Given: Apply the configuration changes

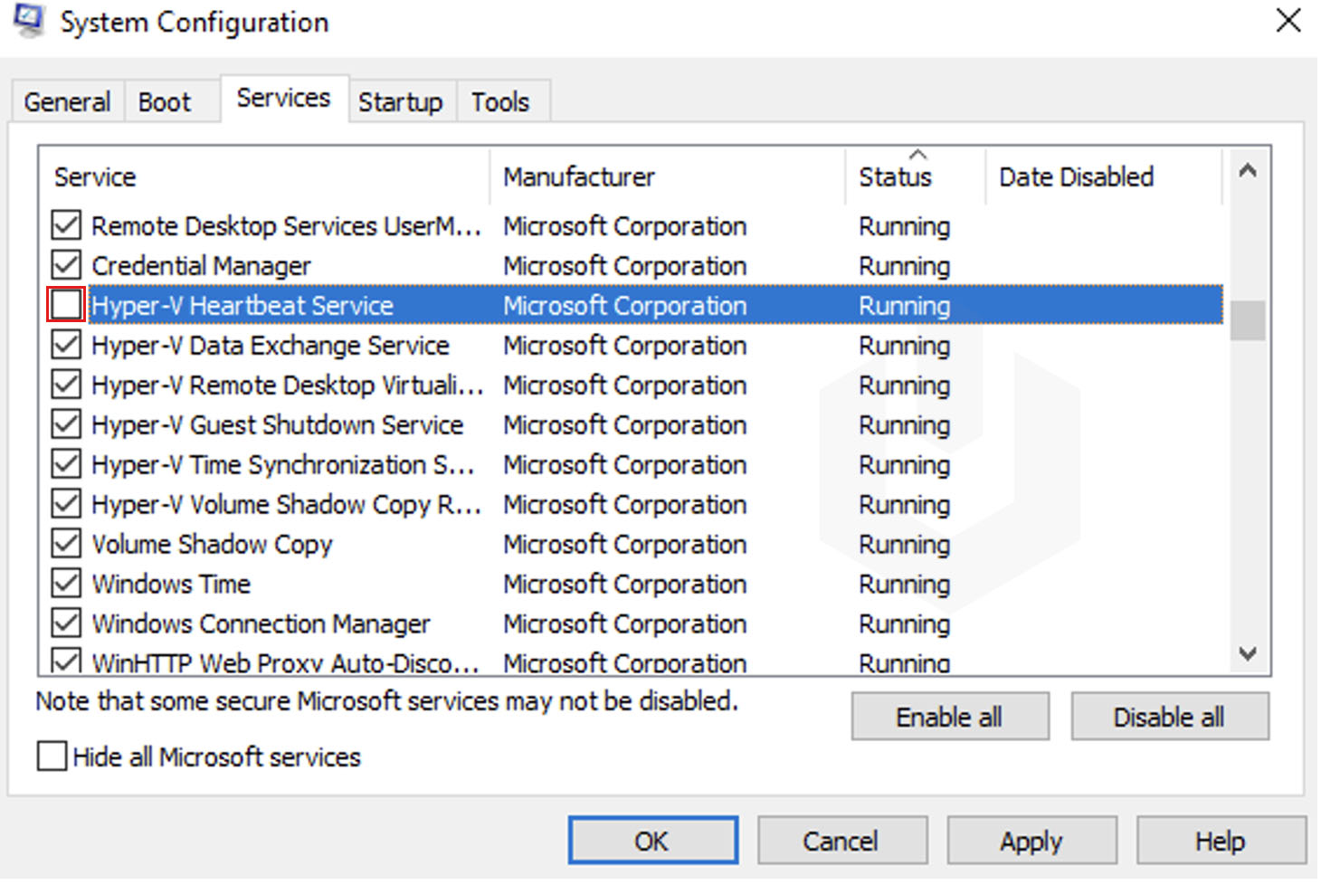Looking at the screenshot, I should (x=1031, y=840).
